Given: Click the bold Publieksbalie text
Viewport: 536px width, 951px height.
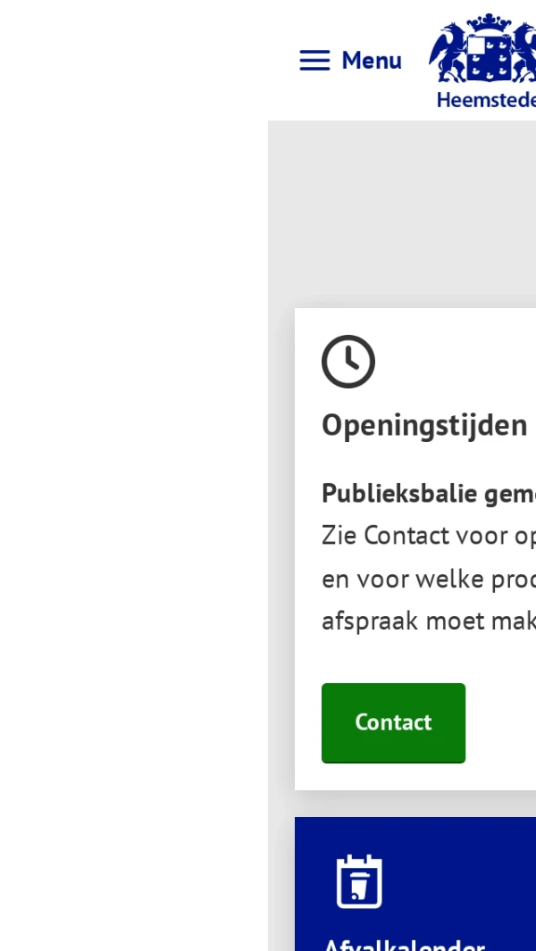Looking at the screenshot, I should [x=428, y=493].
